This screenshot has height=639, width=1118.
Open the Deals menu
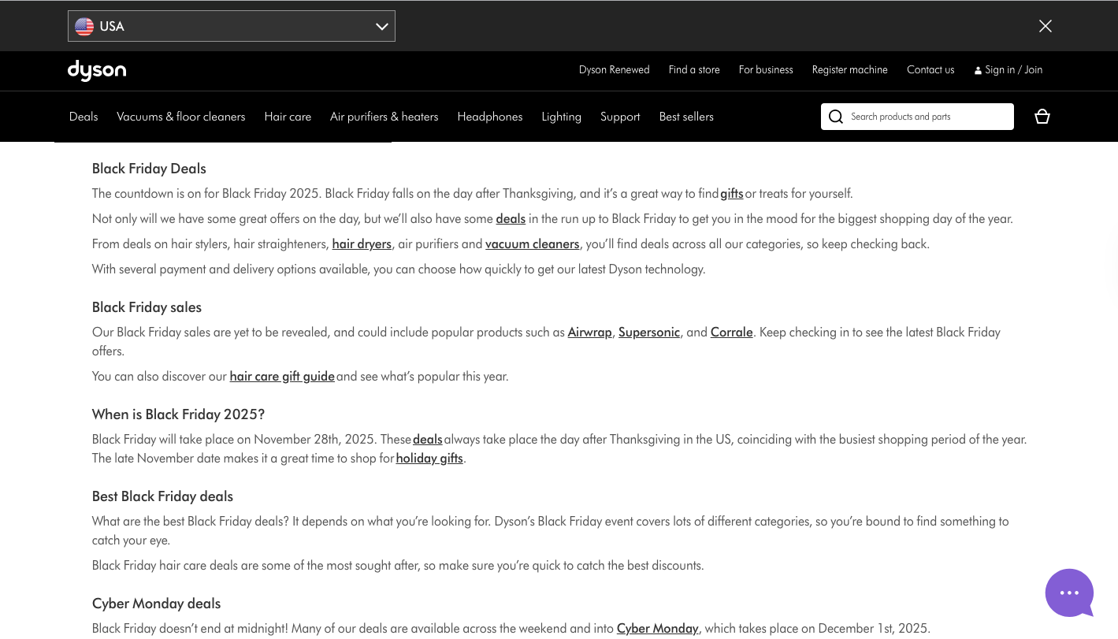[x=84, y=117]
